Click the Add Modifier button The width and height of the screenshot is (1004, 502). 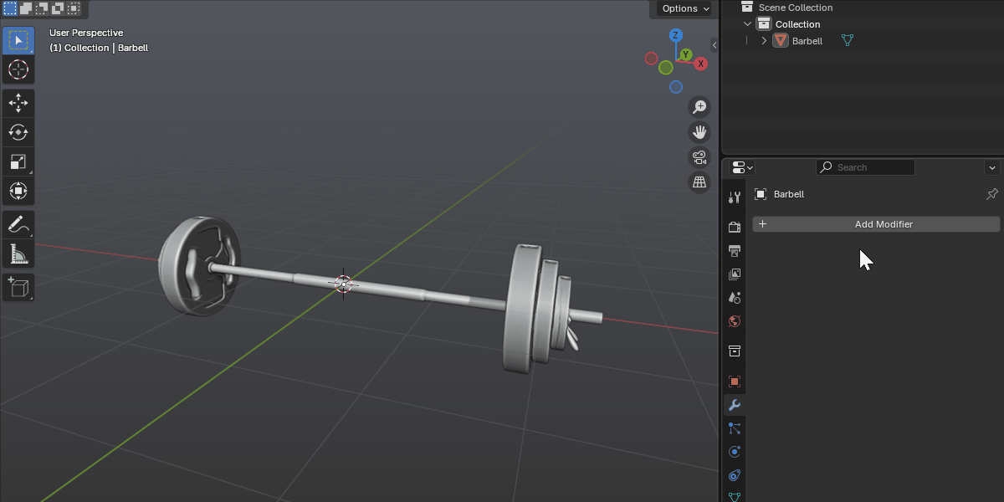click(876, 224)
